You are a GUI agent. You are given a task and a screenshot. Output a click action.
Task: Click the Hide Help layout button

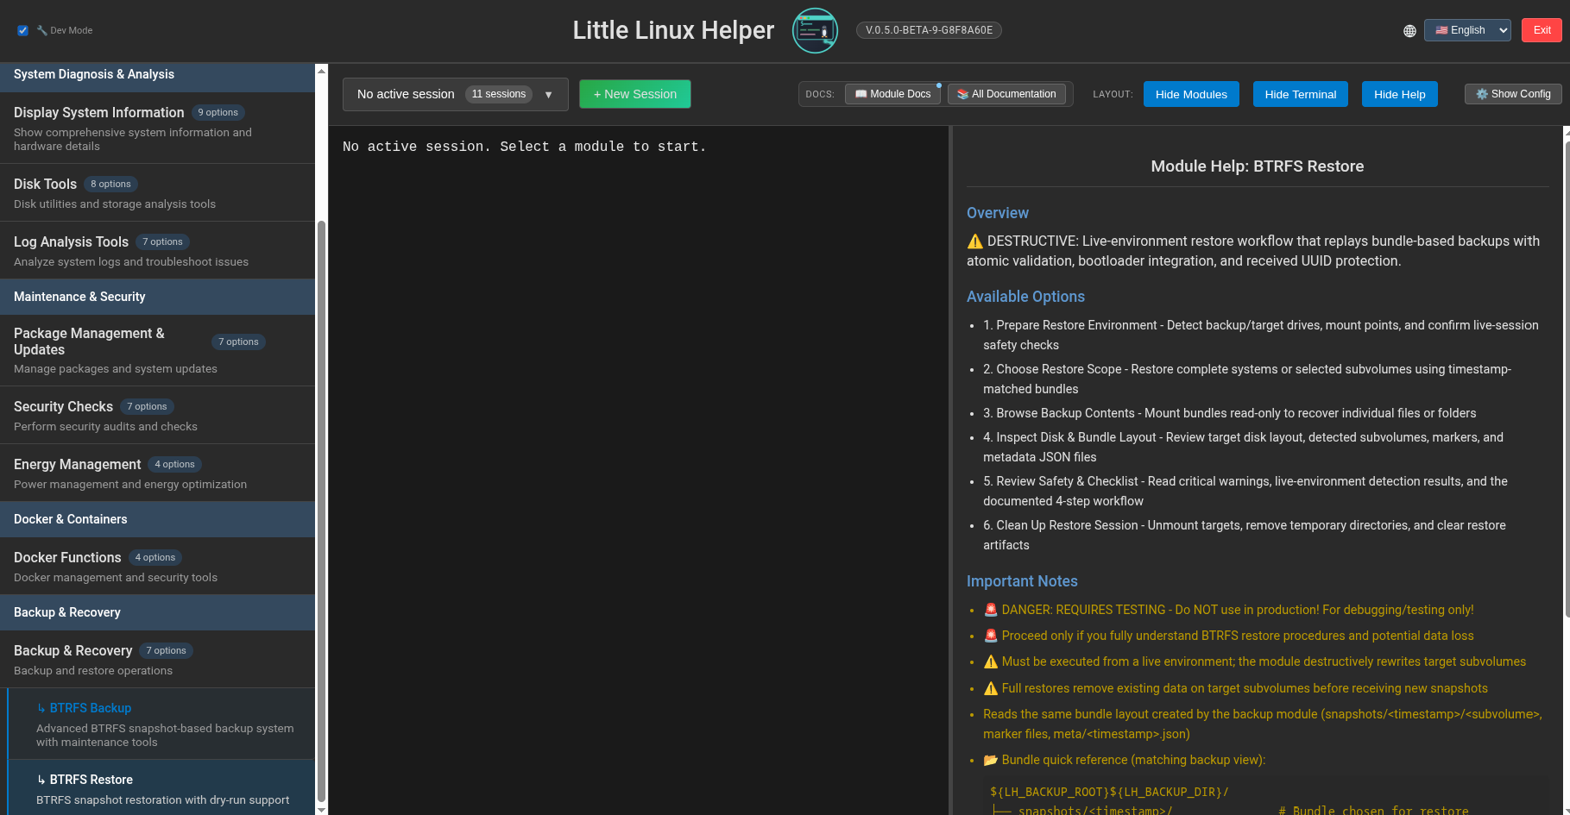tap(1400, 94)
